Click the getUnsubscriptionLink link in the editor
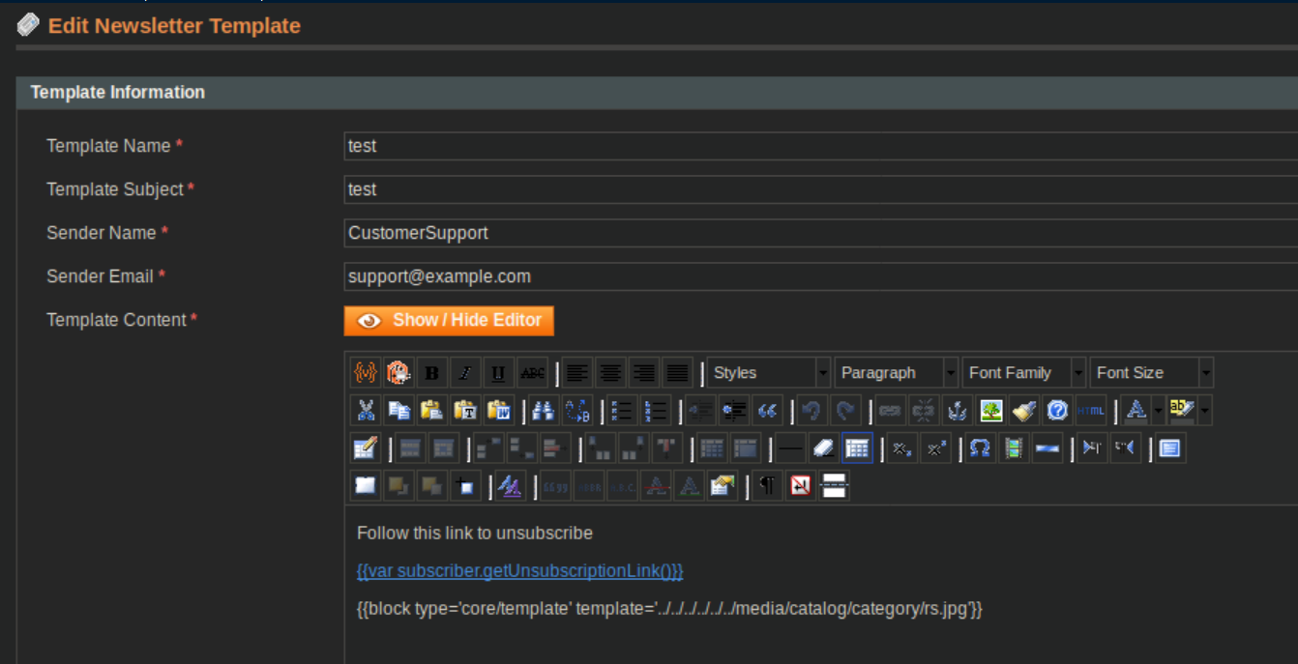The height and width of the screenshot is (664, 1298). [x=519, y=570]
